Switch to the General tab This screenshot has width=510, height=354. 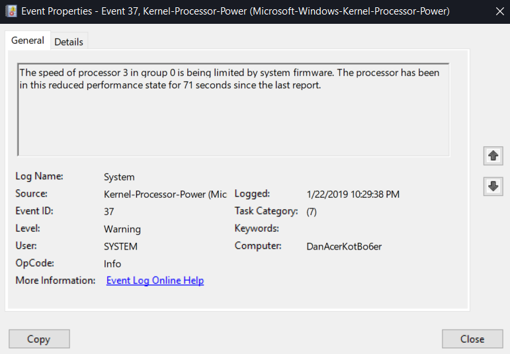click(x=28, y=41)
